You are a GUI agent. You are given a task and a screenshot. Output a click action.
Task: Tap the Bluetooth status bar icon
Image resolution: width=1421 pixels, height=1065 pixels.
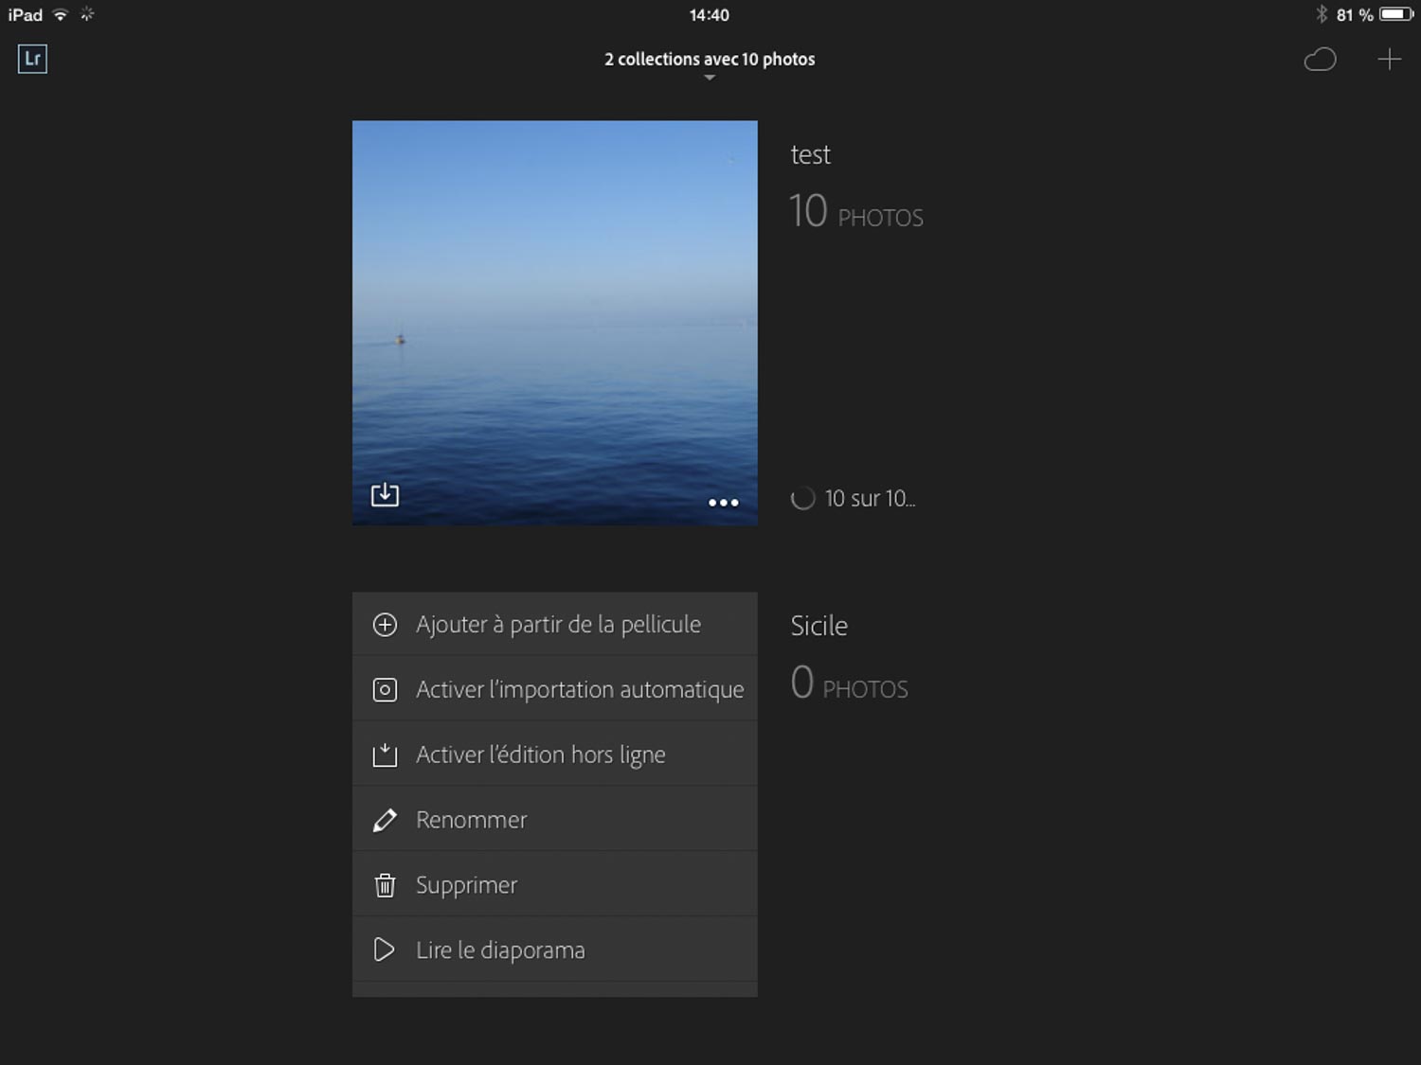(1321, 14)
